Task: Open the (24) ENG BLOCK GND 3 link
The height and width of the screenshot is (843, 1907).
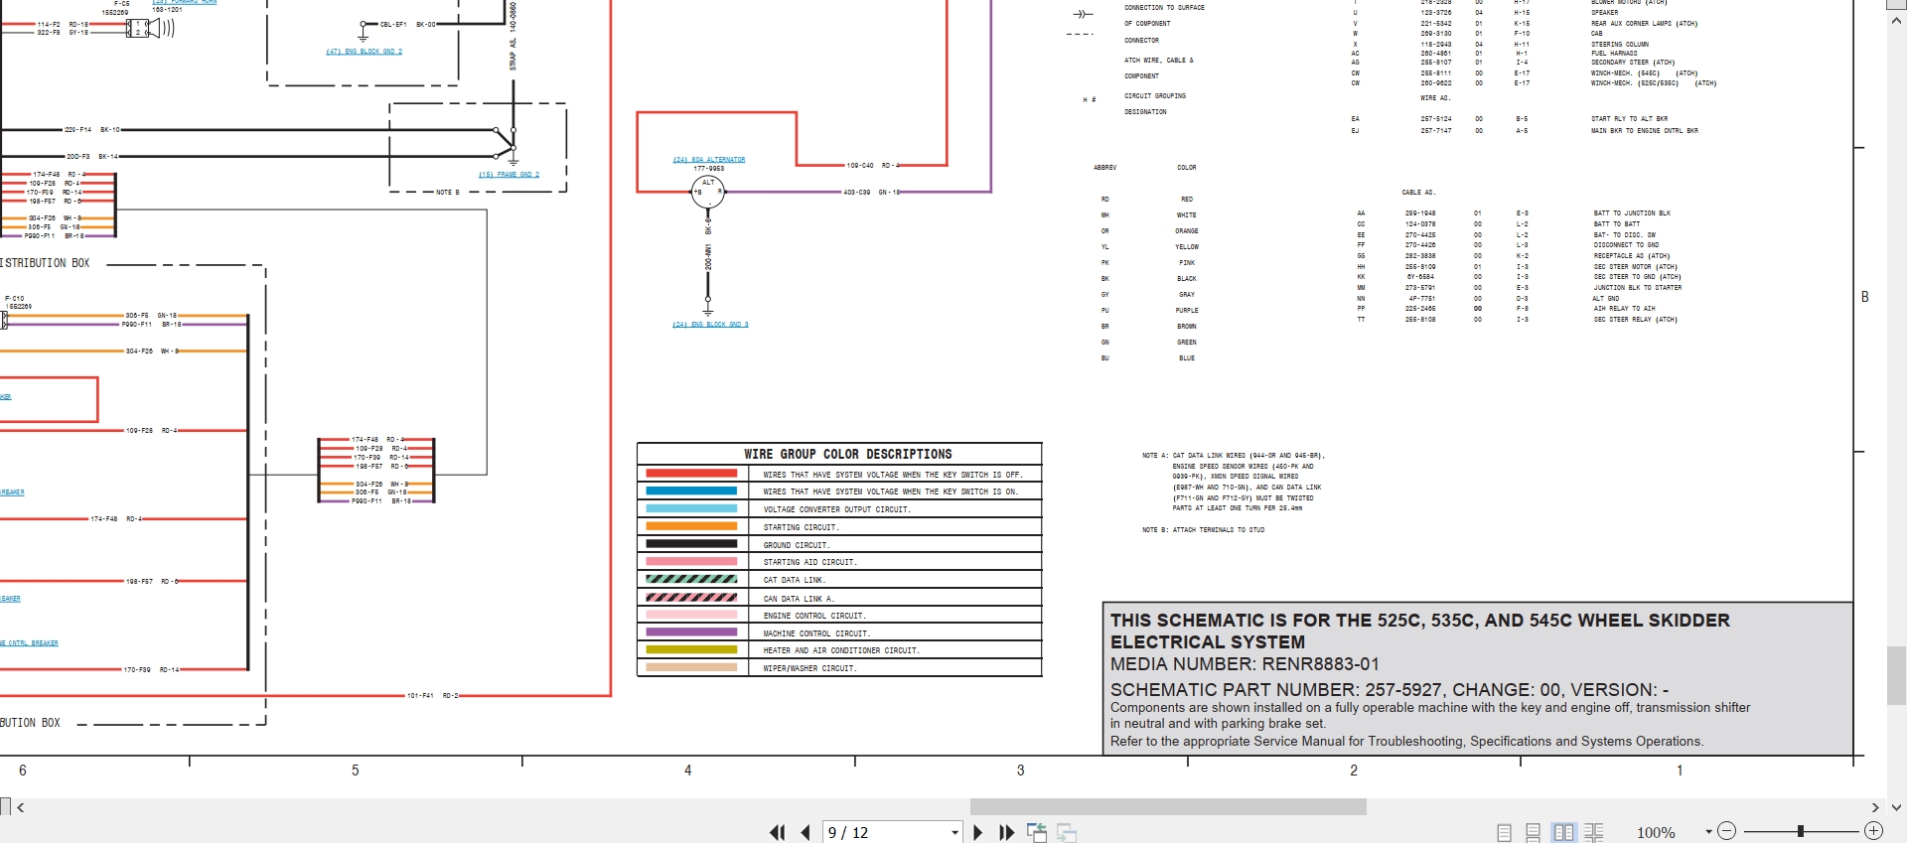Action: pos(710,324)
